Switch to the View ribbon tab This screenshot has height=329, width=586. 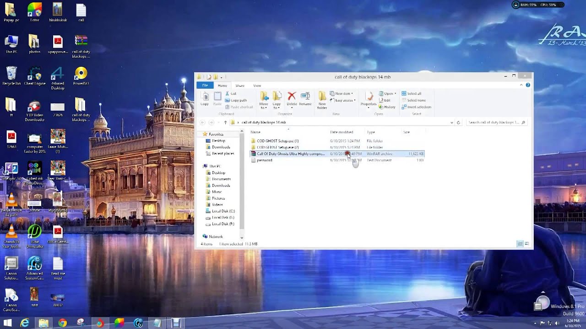point(257,85)
